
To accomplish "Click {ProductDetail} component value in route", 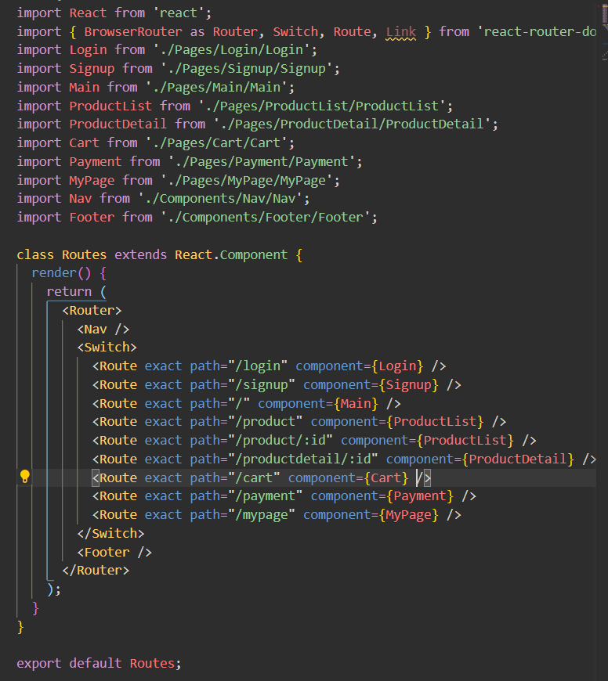I will [518, 459].
